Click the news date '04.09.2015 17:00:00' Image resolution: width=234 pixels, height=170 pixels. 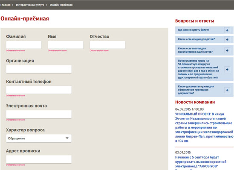189,109
